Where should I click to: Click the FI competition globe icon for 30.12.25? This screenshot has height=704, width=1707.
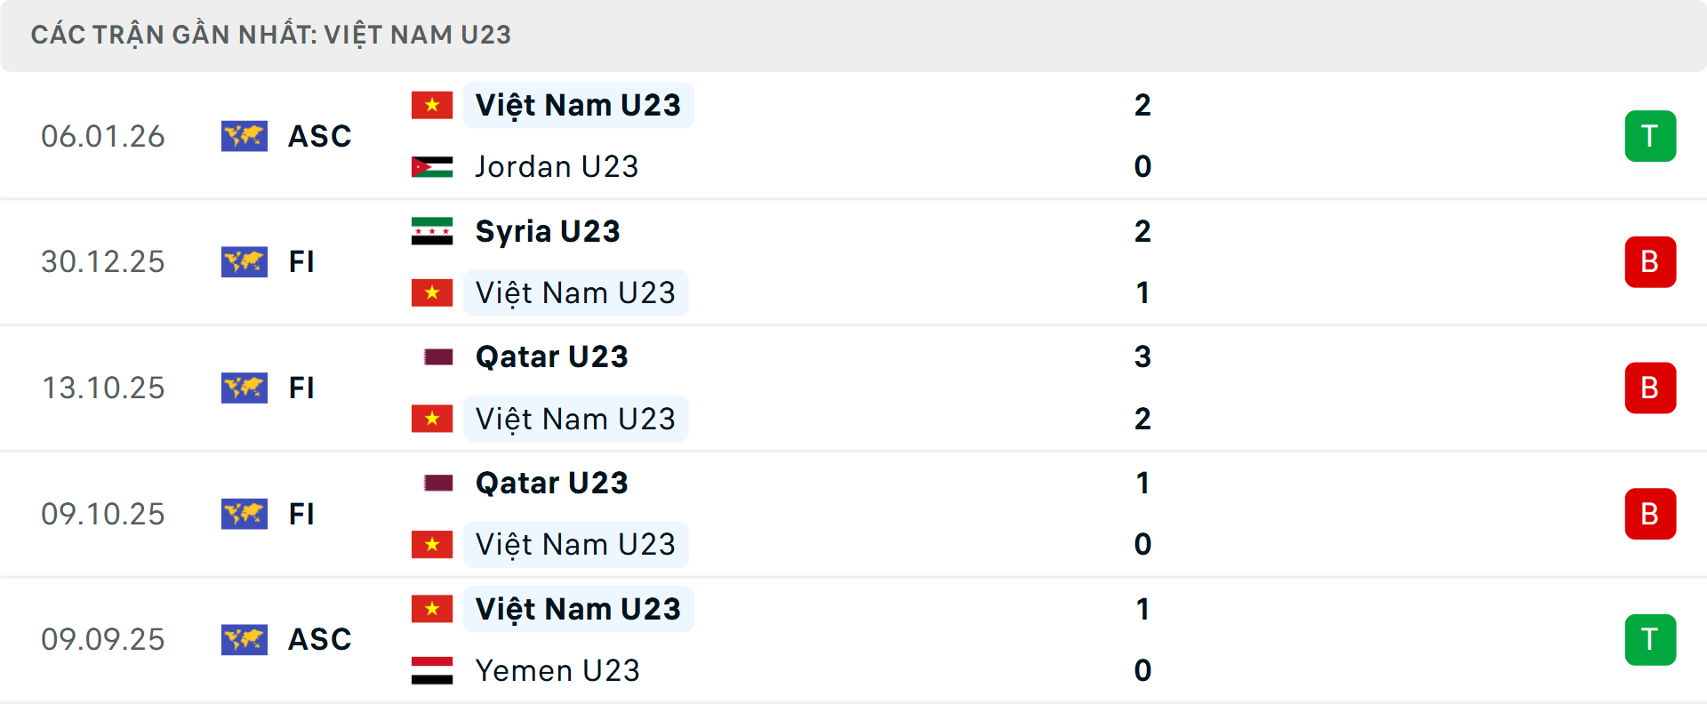(x=244, y=262)
